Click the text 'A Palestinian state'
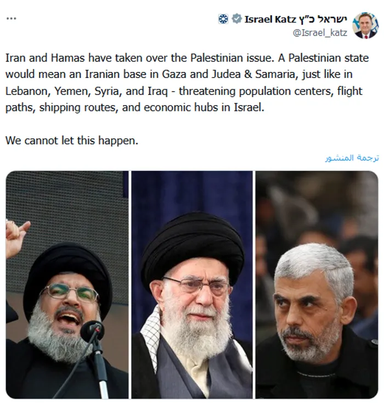 [x=324, y=58]
